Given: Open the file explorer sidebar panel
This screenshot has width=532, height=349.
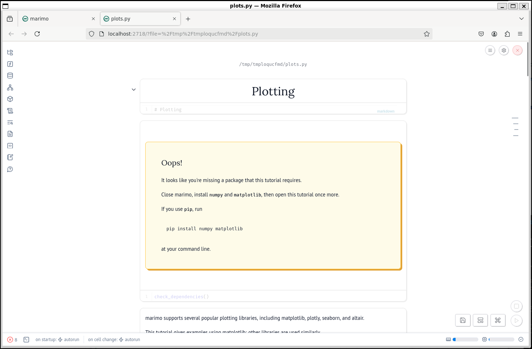Looking at the screenshot, I should (x=10, y=53).
